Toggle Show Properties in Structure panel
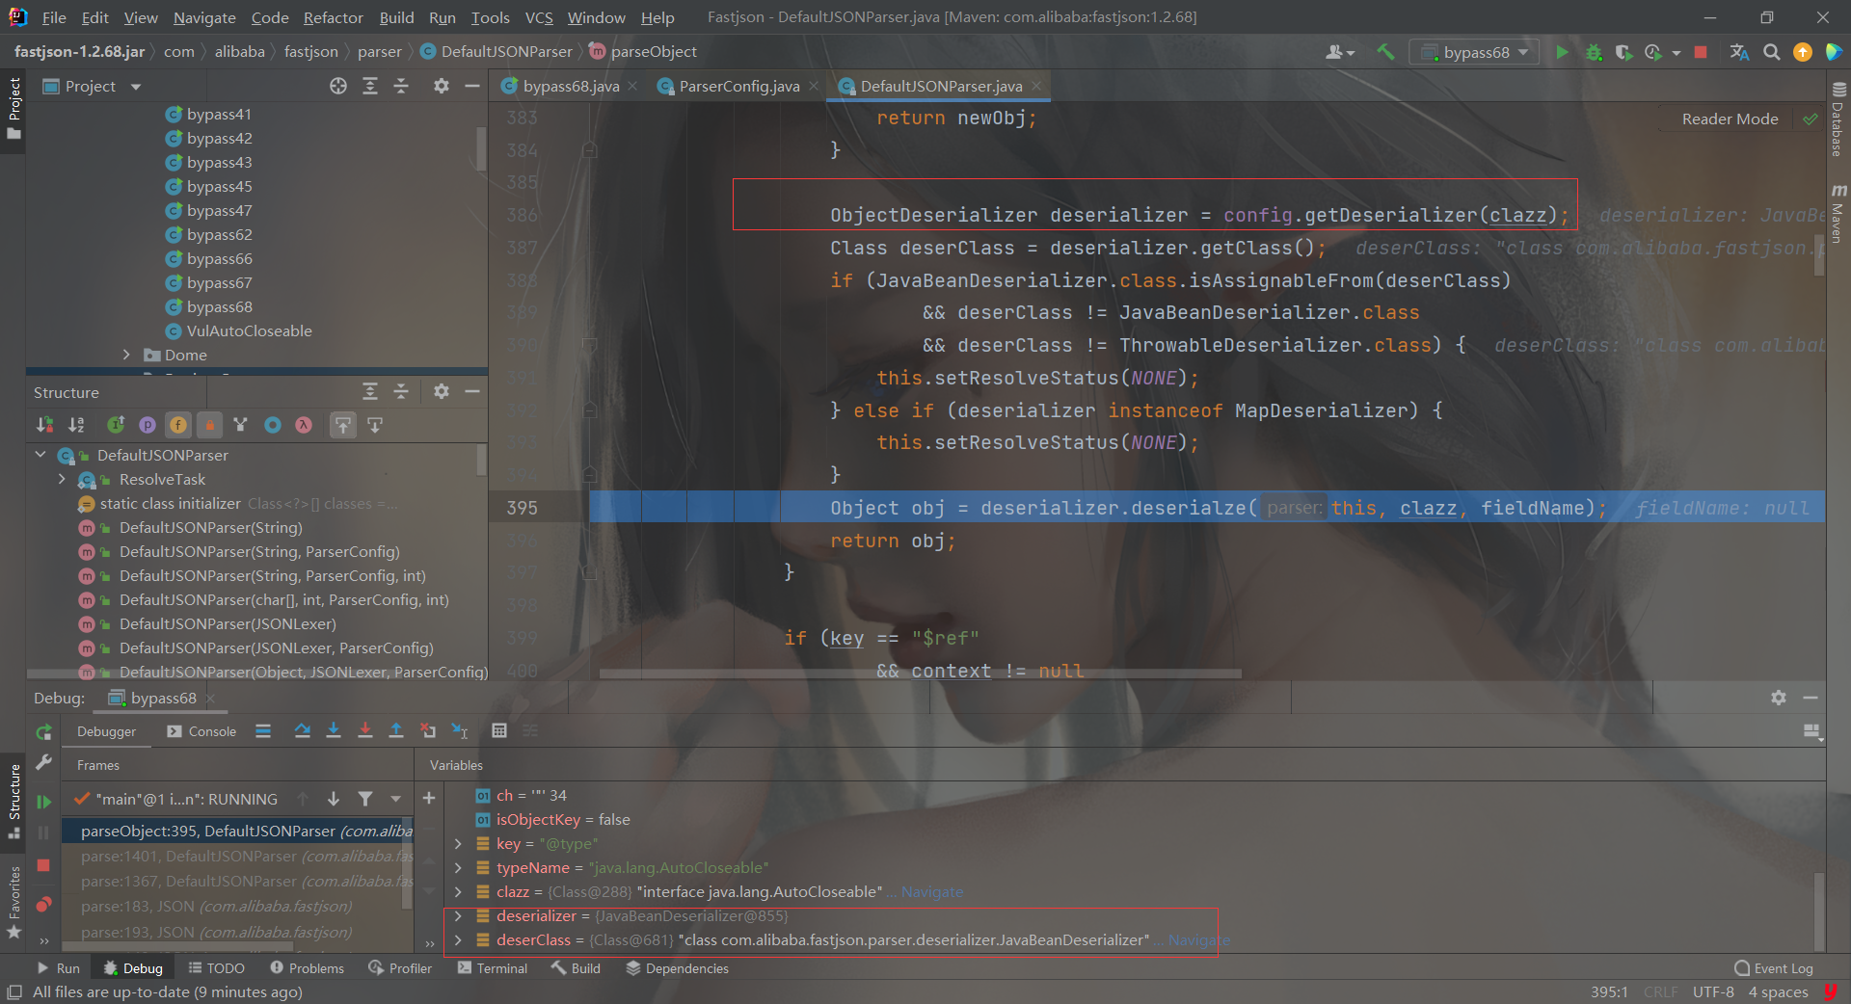This screenshot has width=1851, height=1004. [x=148, y=425]
